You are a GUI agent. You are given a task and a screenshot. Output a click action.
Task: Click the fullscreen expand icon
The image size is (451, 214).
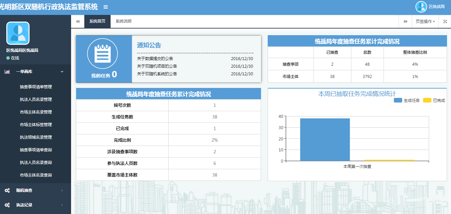(x=445, y=21)
